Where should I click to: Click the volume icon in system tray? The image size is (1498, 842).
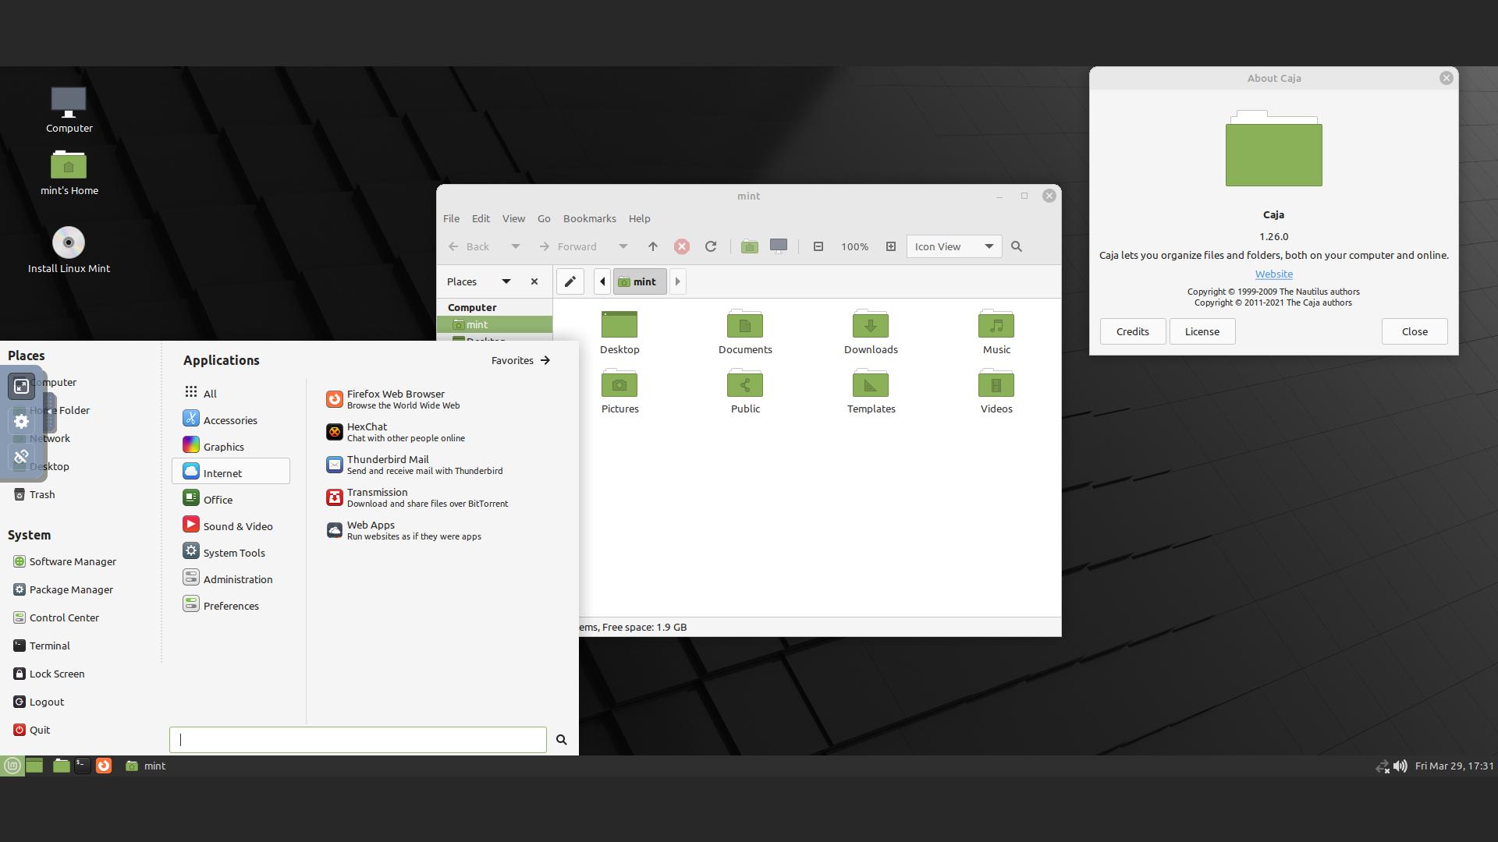click(x=1400, y=766)
